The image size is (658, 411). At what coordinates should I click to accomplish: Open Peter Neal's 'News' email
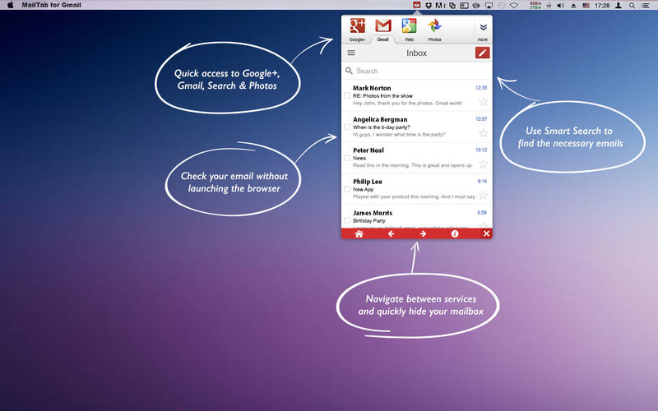click(417, 158)
